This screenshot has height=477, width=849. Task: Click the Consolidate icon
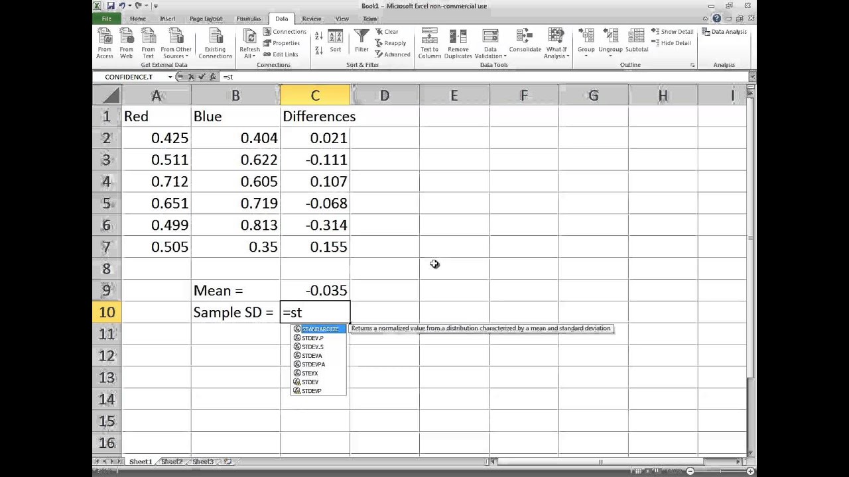click(525, 41)
